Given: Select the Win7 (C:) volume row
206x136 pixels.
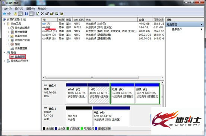Looking at the screenshot, I should [103, 31].
